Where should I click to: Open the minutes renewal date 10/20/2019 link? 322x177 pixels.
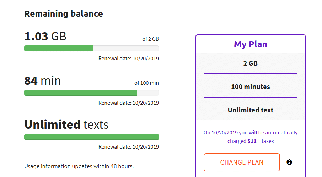pos(146,103)
